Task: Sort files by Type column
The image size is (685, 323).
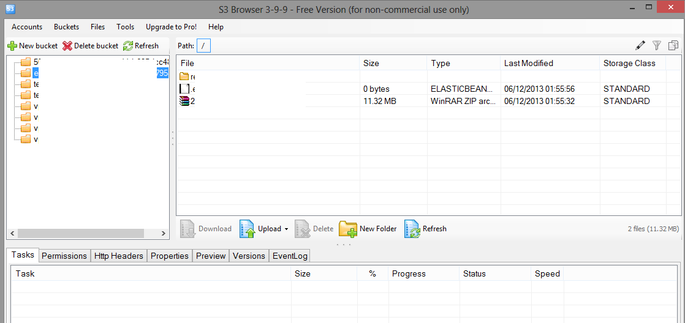Action: coord(464,63)
